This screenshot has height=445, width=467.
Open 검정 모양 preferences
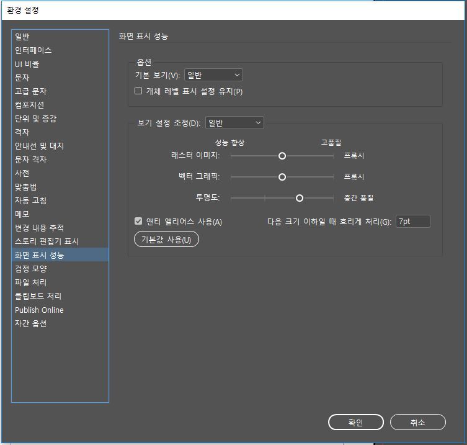point(60,269)
